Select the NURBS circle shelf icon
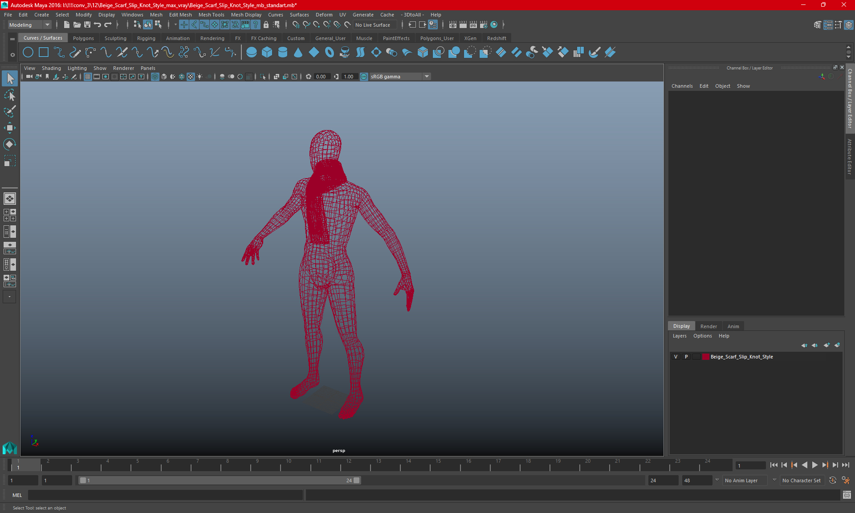This screenshot has width=855, height=513. coord(28,53)
